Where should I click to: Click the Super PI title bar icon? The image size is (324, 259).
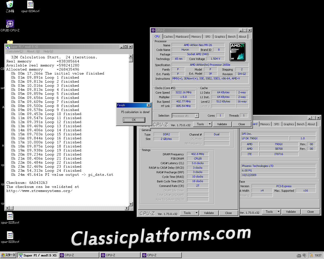(8, 47)
